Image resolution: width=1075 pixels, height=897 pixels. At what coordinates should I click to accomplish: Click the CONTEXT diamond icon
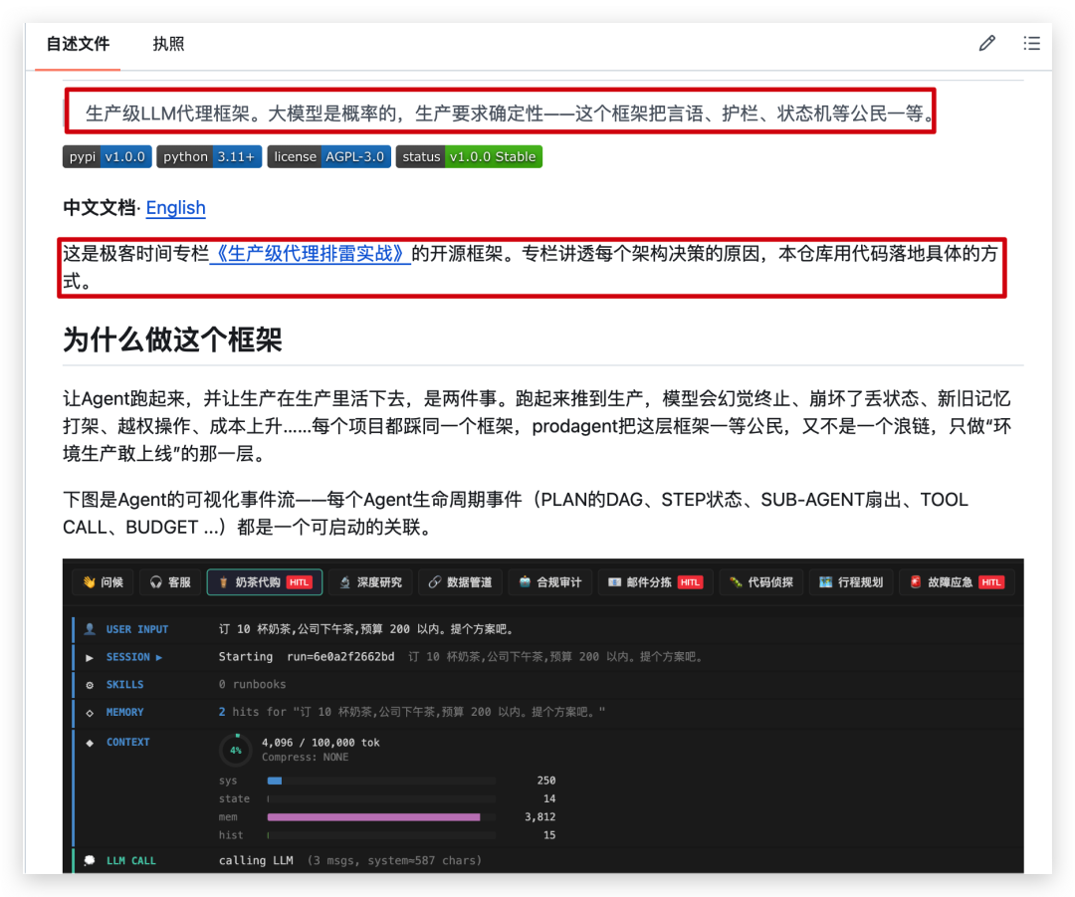click(x=90, y=742)
